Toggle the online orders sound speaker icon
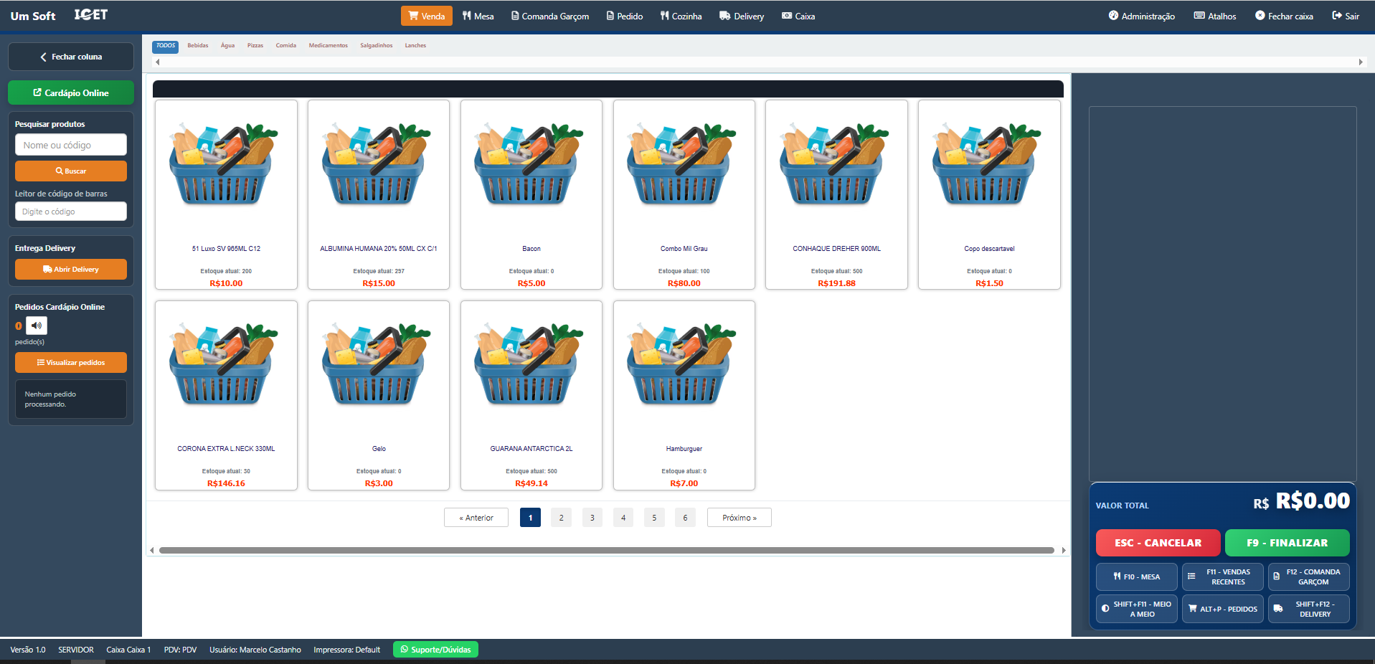This screenshot has height=664, width=1375. tap(37, 326)
